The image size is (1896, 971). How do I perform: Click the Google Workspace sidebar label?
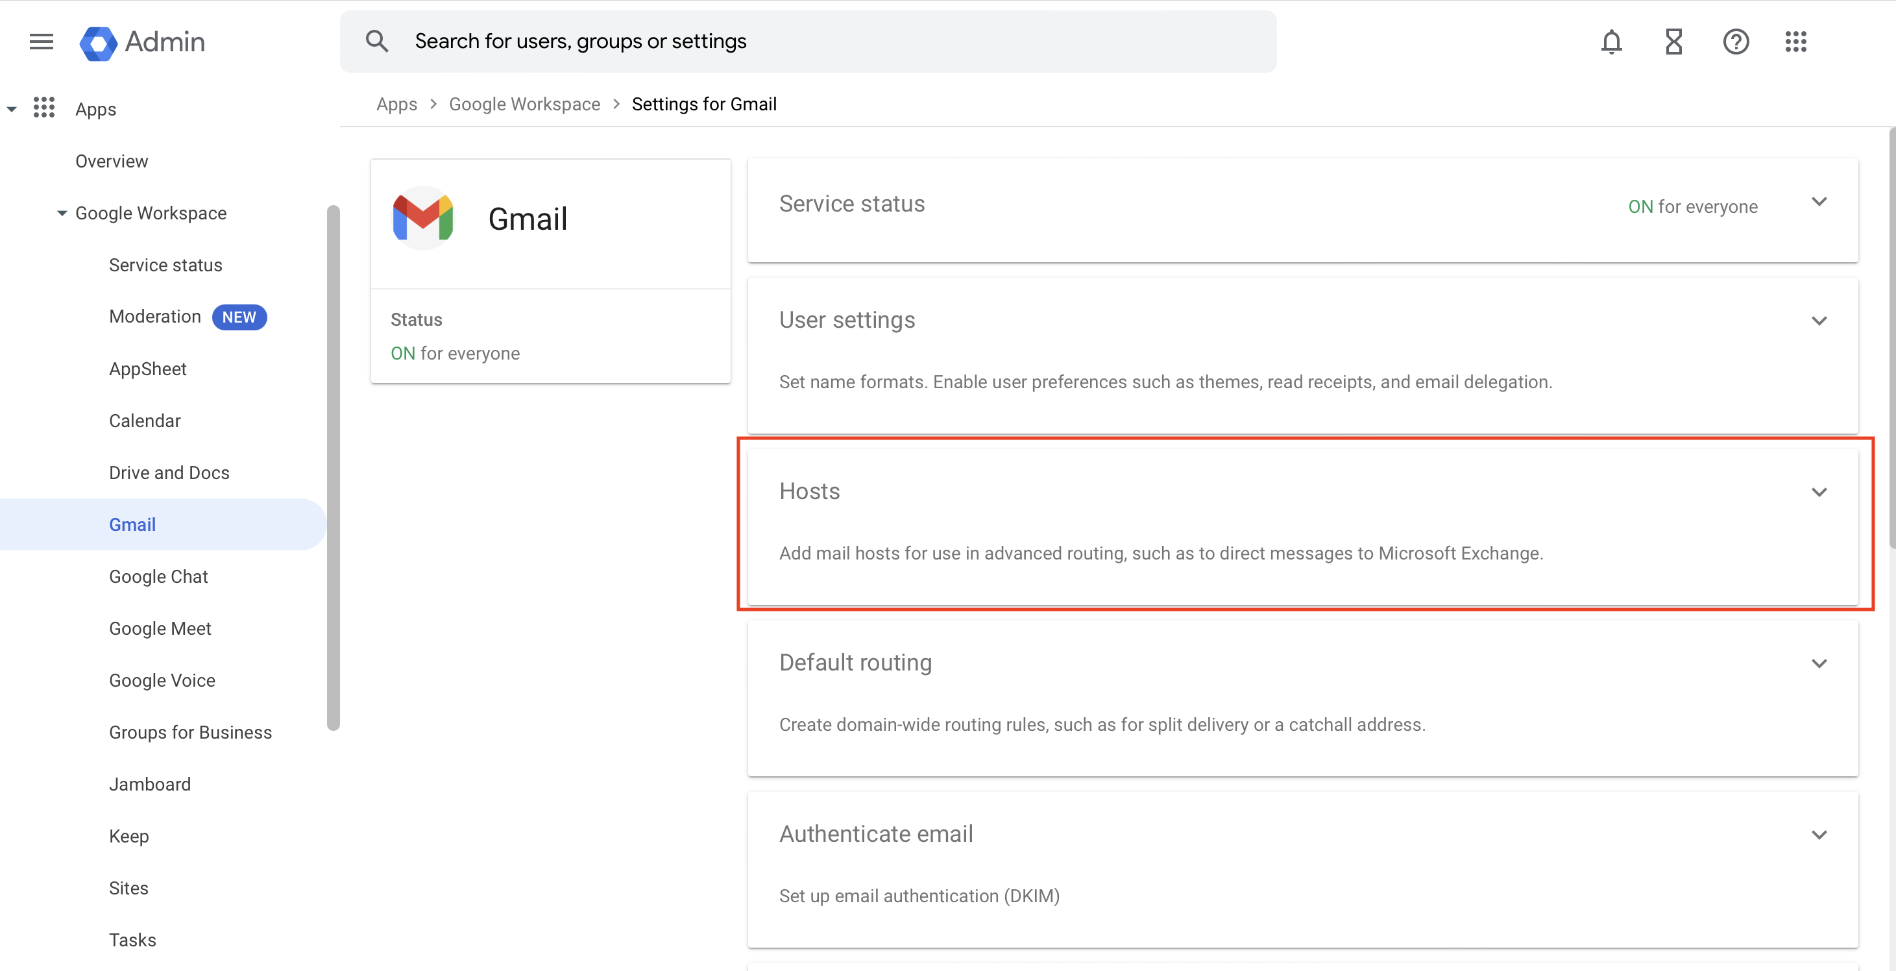click(151, 213)
